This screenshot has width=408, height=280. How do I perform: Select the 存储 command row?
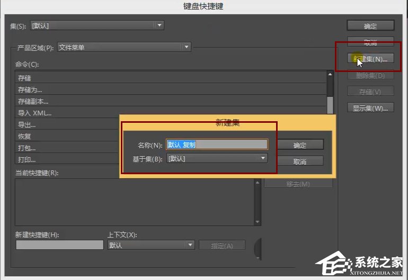[x=171, y=78]
